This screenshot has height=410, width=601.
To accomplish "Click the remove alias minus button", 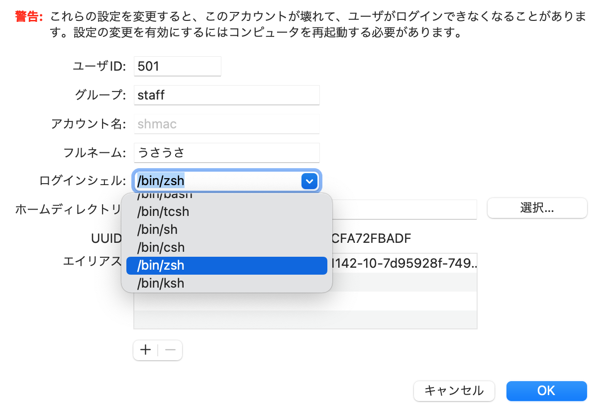I will point(170,350).
